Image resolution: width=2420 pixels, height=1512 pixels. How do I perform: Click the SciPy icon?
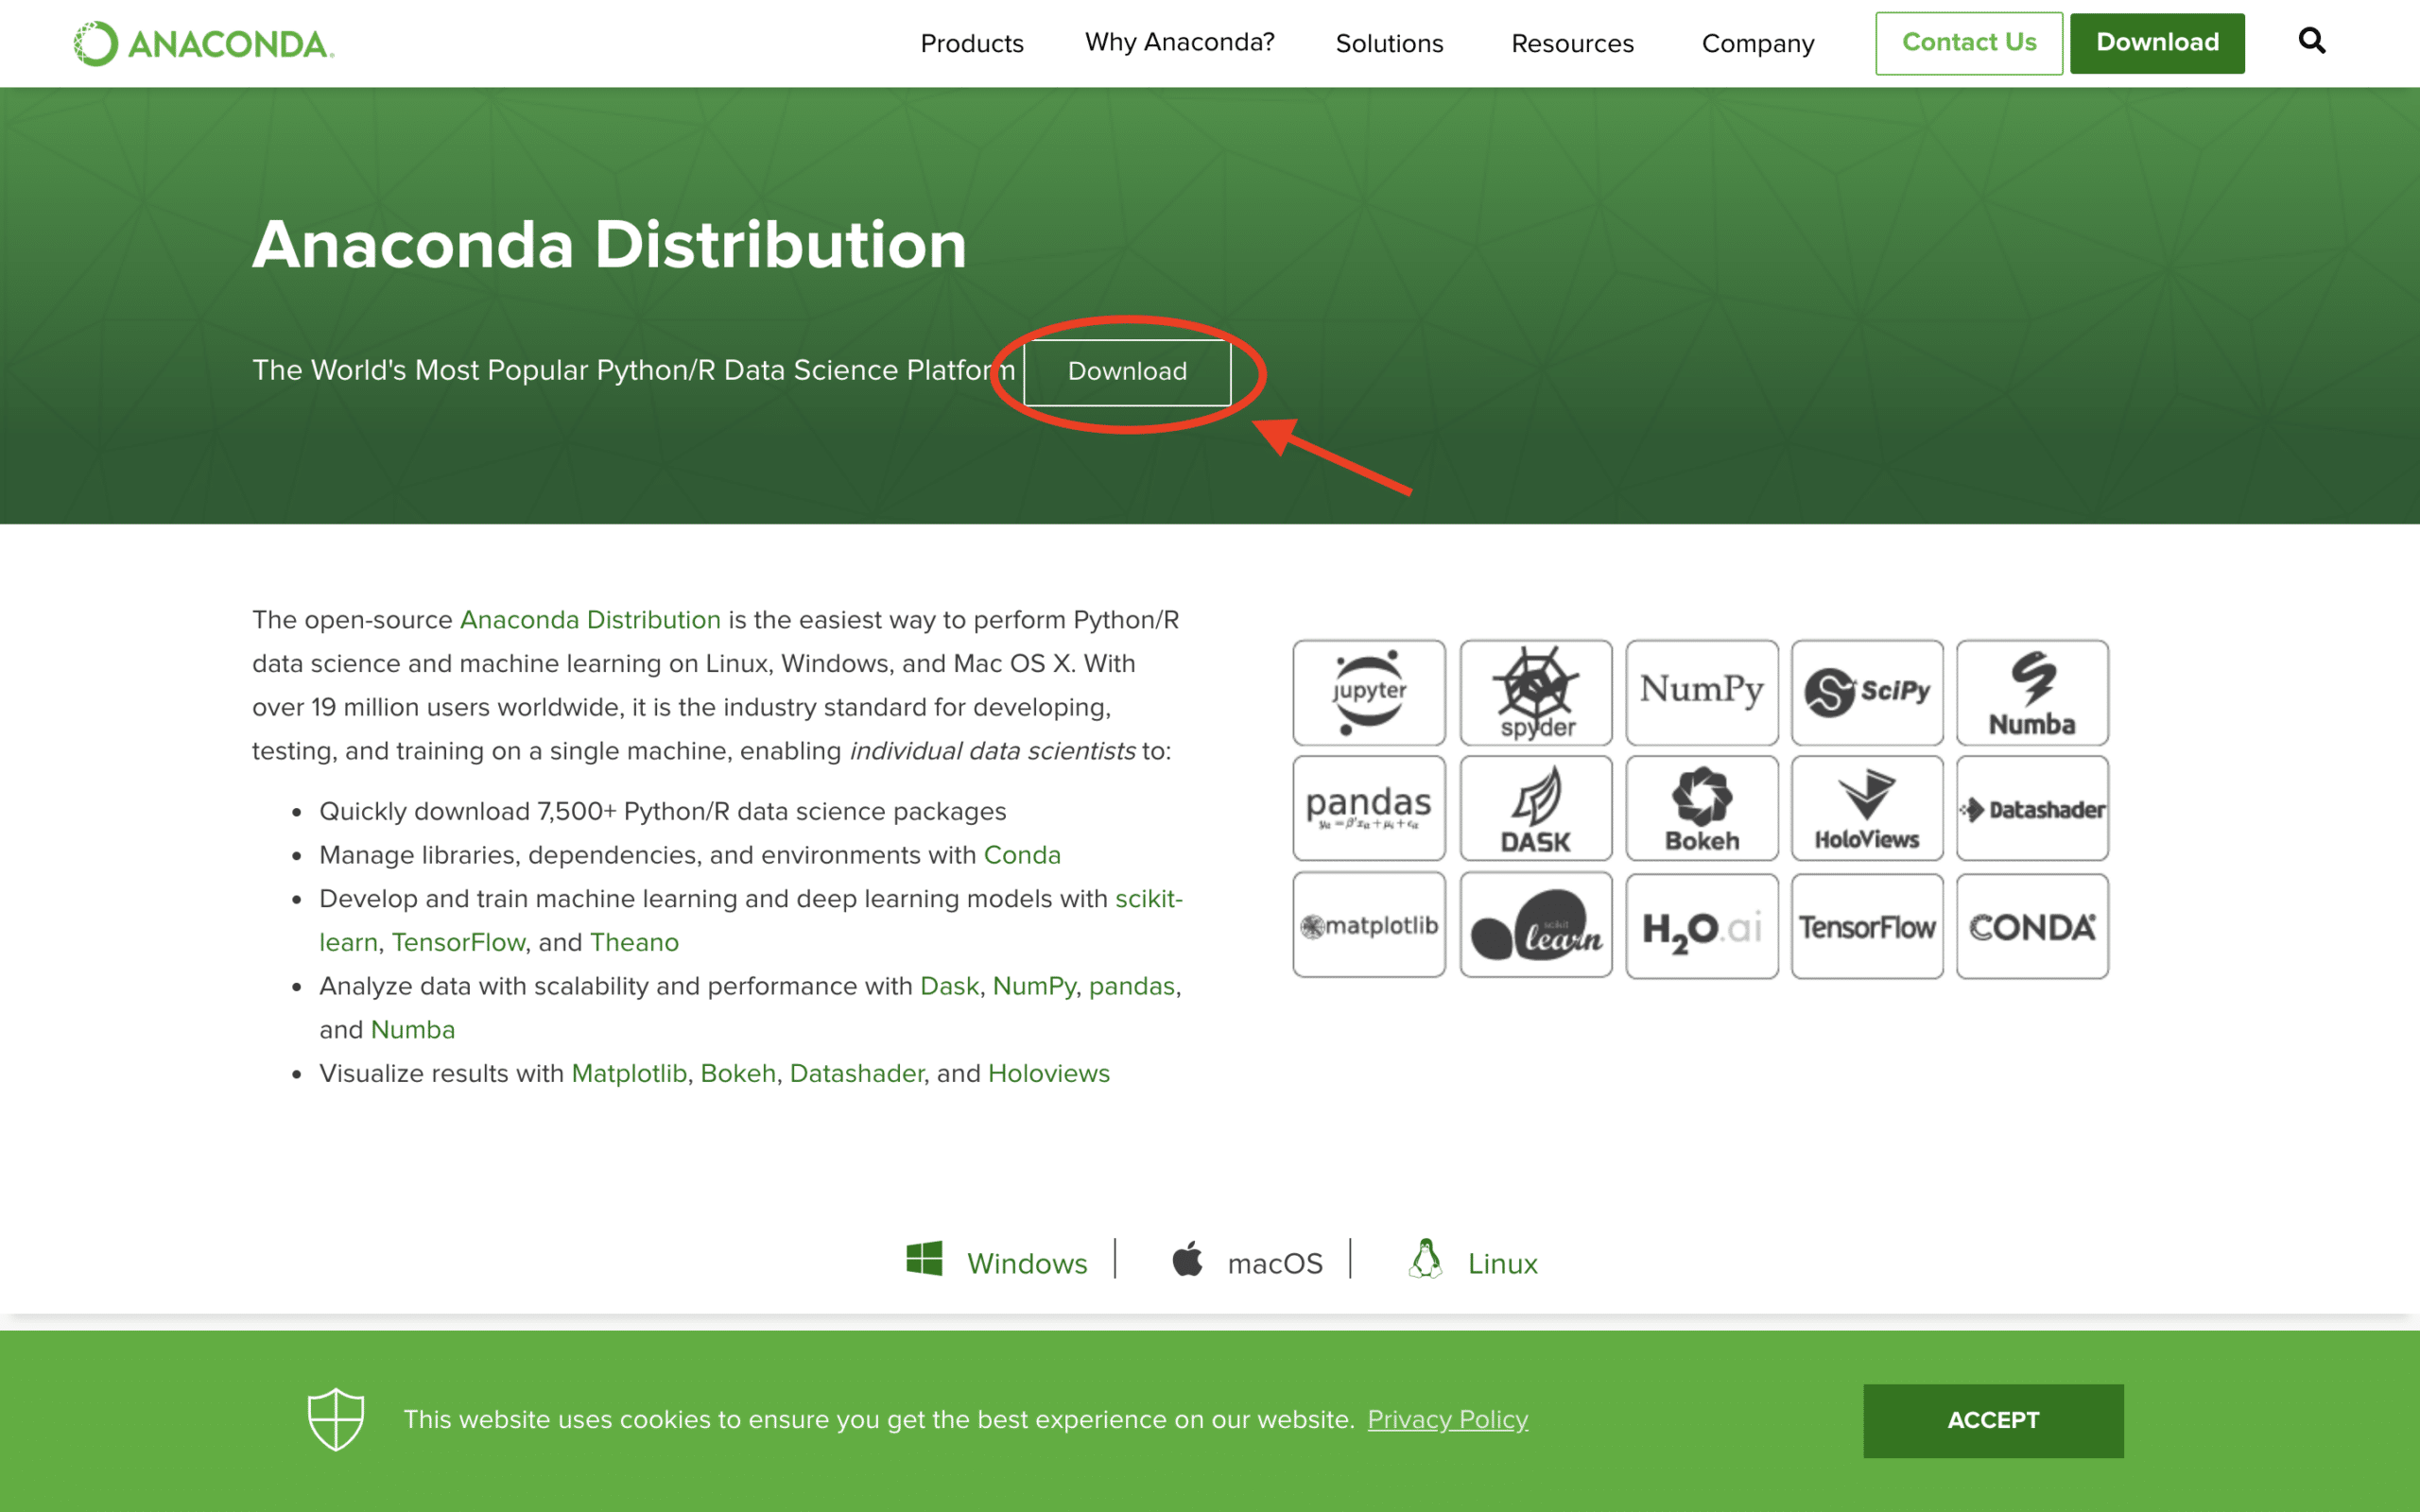click(x=1866, y=692)
